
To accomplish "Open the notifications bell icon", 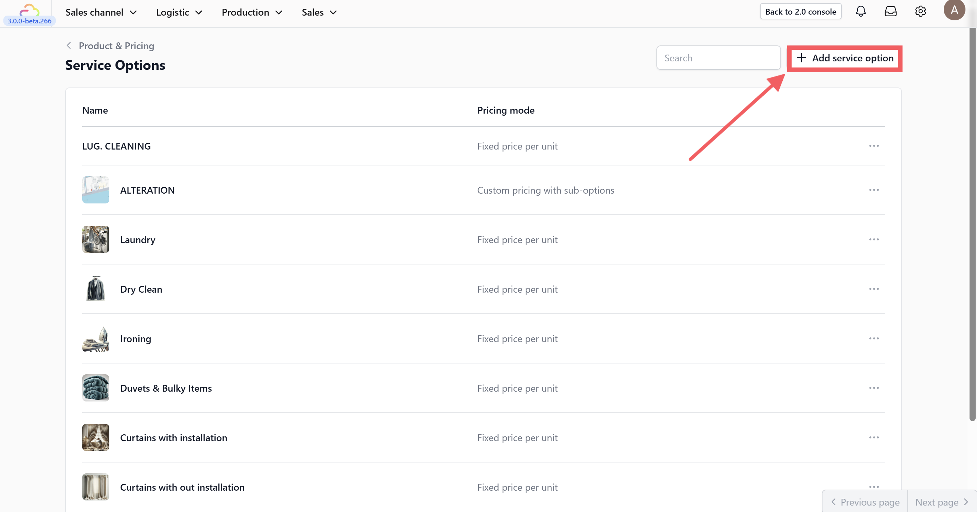I will pyautogui.click(x=861, y=12).
